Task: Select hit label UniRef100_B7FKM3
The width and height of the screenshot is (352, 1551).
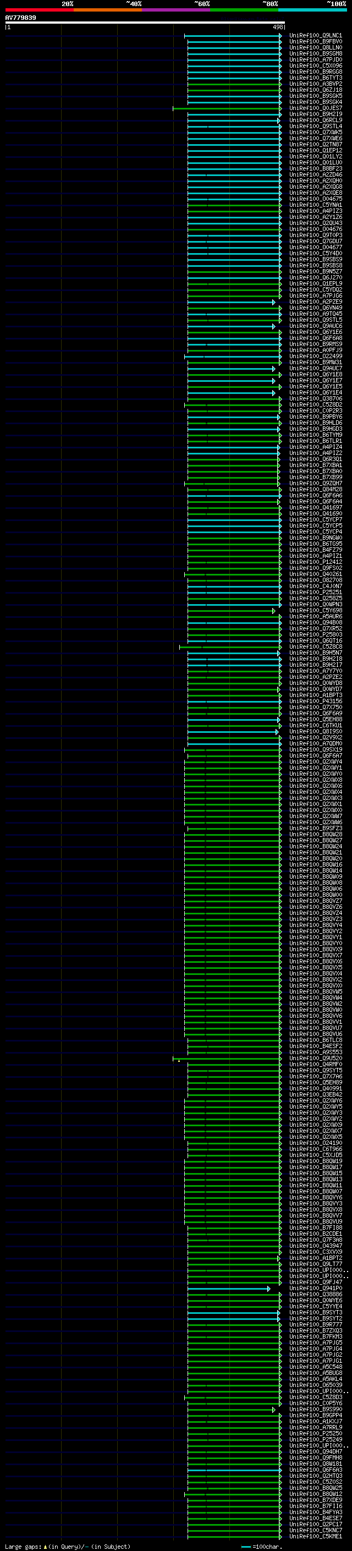Action: click(x=315, y=1336)
